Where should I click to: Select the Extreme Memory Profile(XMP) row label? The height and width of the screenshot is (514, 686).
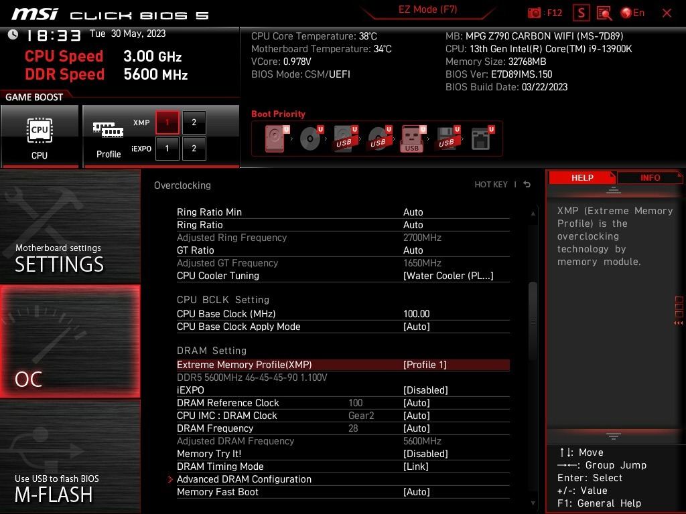(x=244, y=365)
